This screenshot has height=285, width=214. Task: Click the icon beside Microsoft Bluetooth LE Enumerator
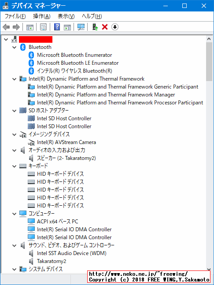coord(31,63)
